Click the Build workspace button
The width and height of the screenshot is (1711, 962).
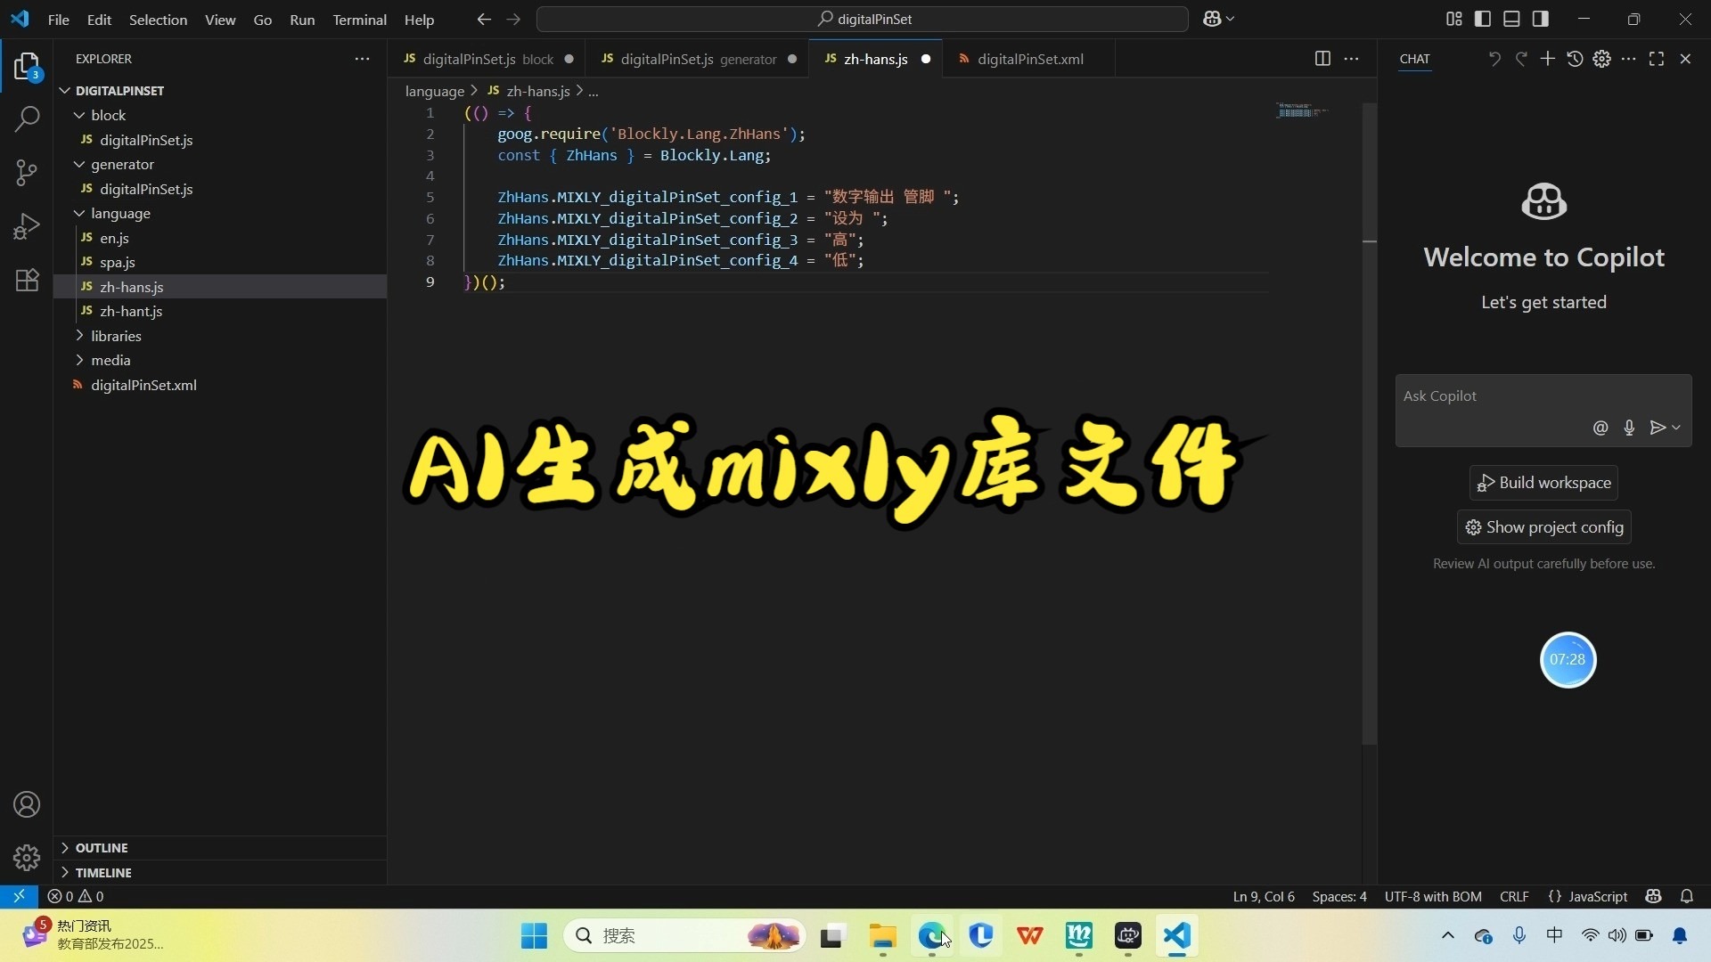(1543, 483)
